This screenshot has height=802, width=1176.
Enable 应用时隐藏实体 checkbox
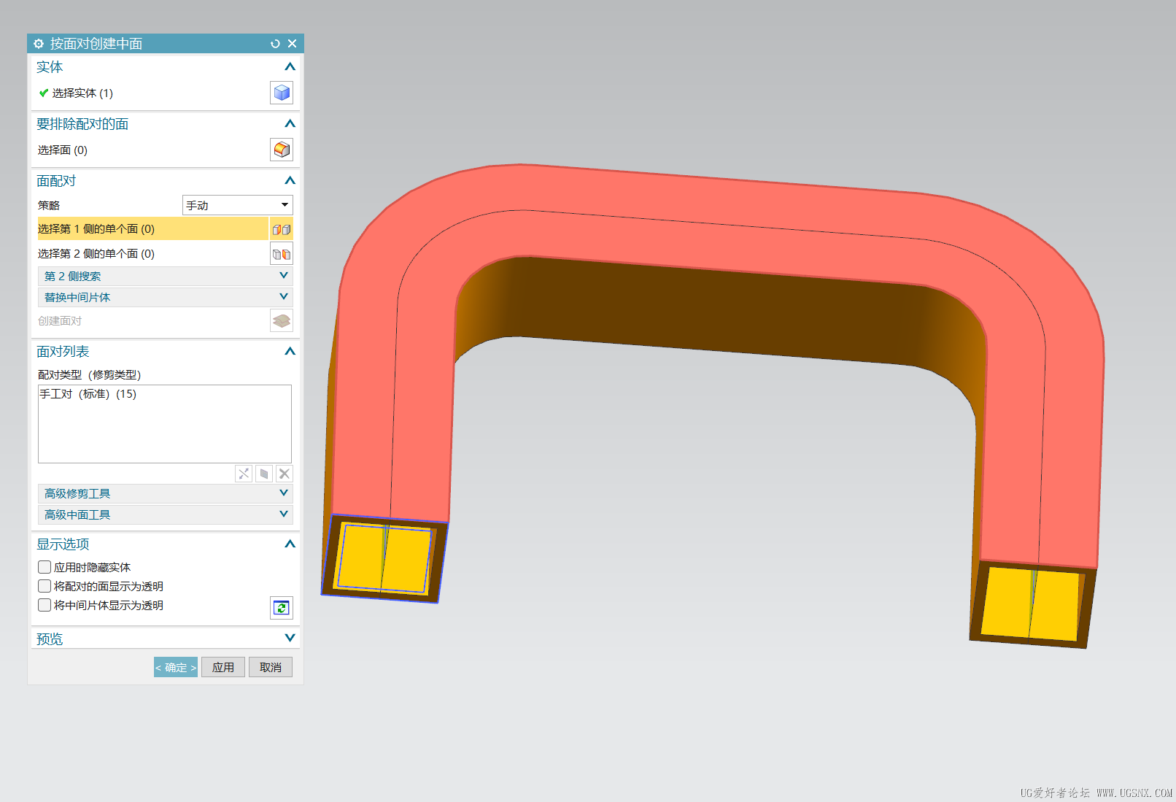(x=45, y=567)
